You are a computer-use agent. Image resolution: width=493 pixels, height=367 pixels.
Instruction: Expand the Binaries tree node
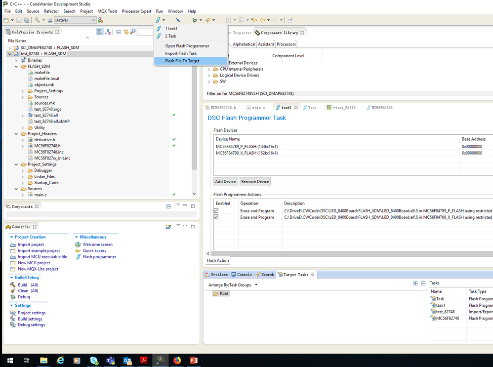16,60
